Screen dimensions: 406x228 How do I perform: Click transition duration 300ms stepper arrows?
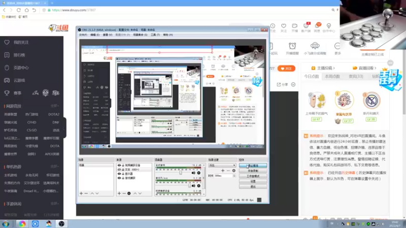(x=234, y=176)
